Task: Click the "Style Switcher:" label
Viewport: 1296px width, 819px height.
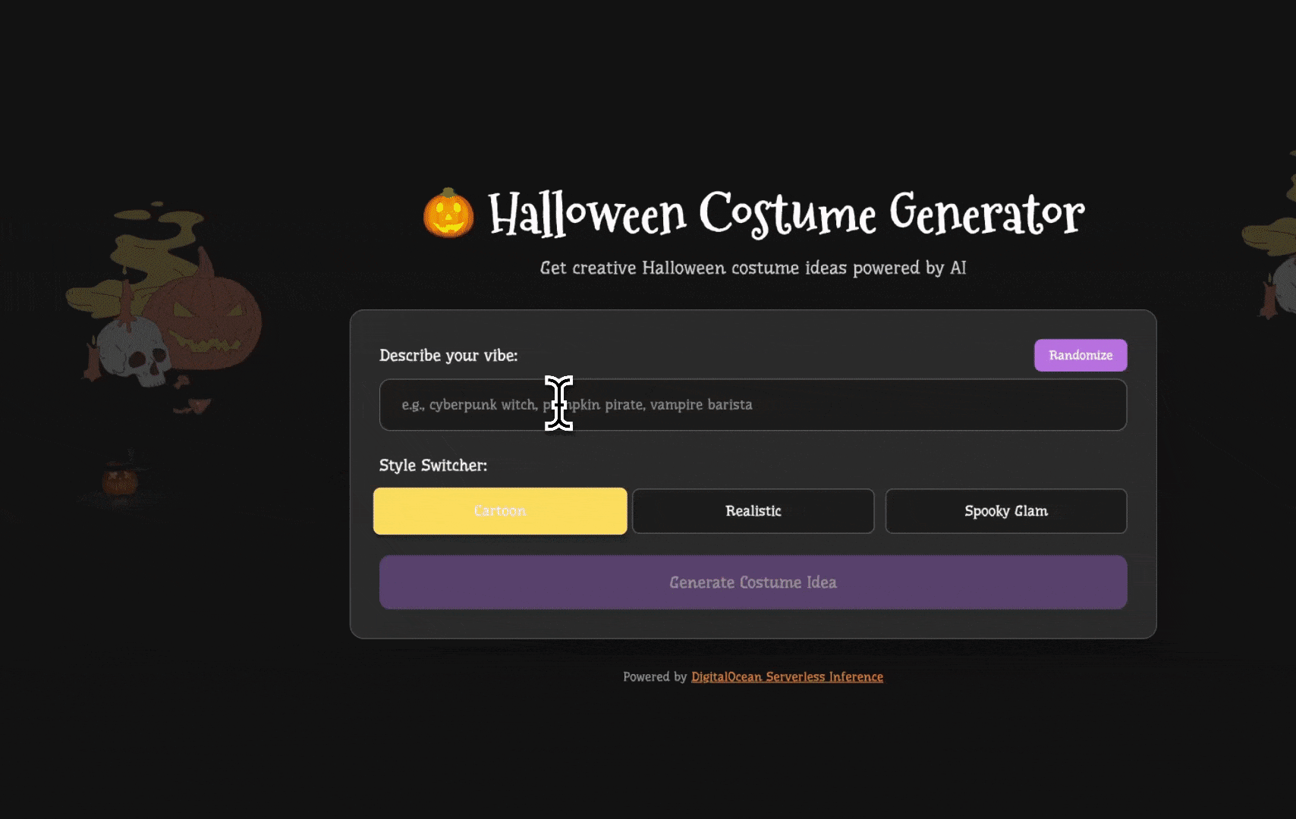Action: click(x=433, y=466)
